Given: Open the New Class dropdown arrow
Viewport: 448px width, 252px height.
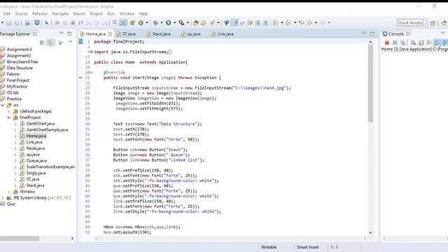Looking at the screenshot, I should coord(147,22).
